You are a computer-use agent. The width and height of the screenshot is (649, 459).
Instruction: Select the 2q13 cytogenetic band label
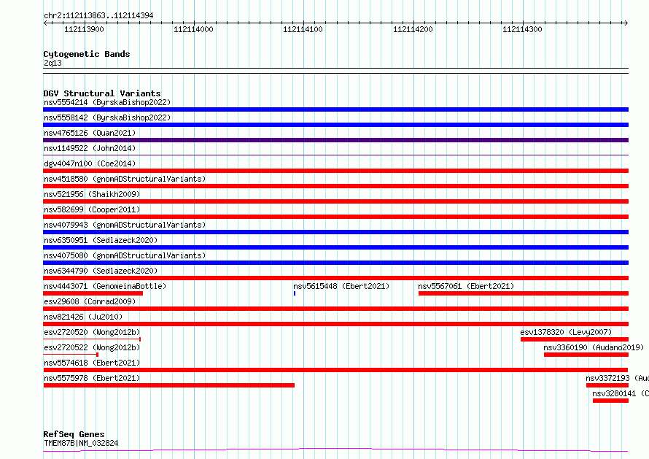pyautogui.click(x=53, y=63)
